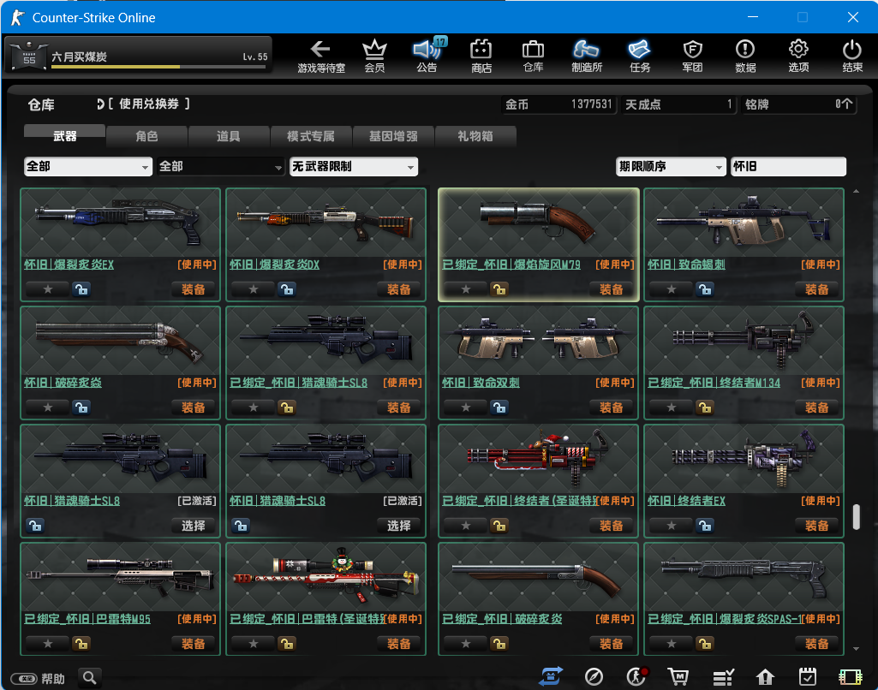Expand the 无武器限制 dropdown

coord(353,166)
